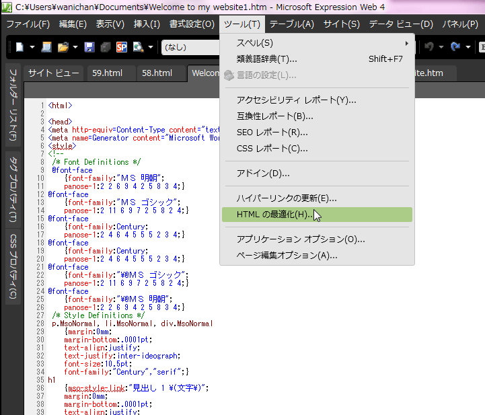
Task: Open the フォルダー リスト side panel tab
Action: [x=13, y=104]
